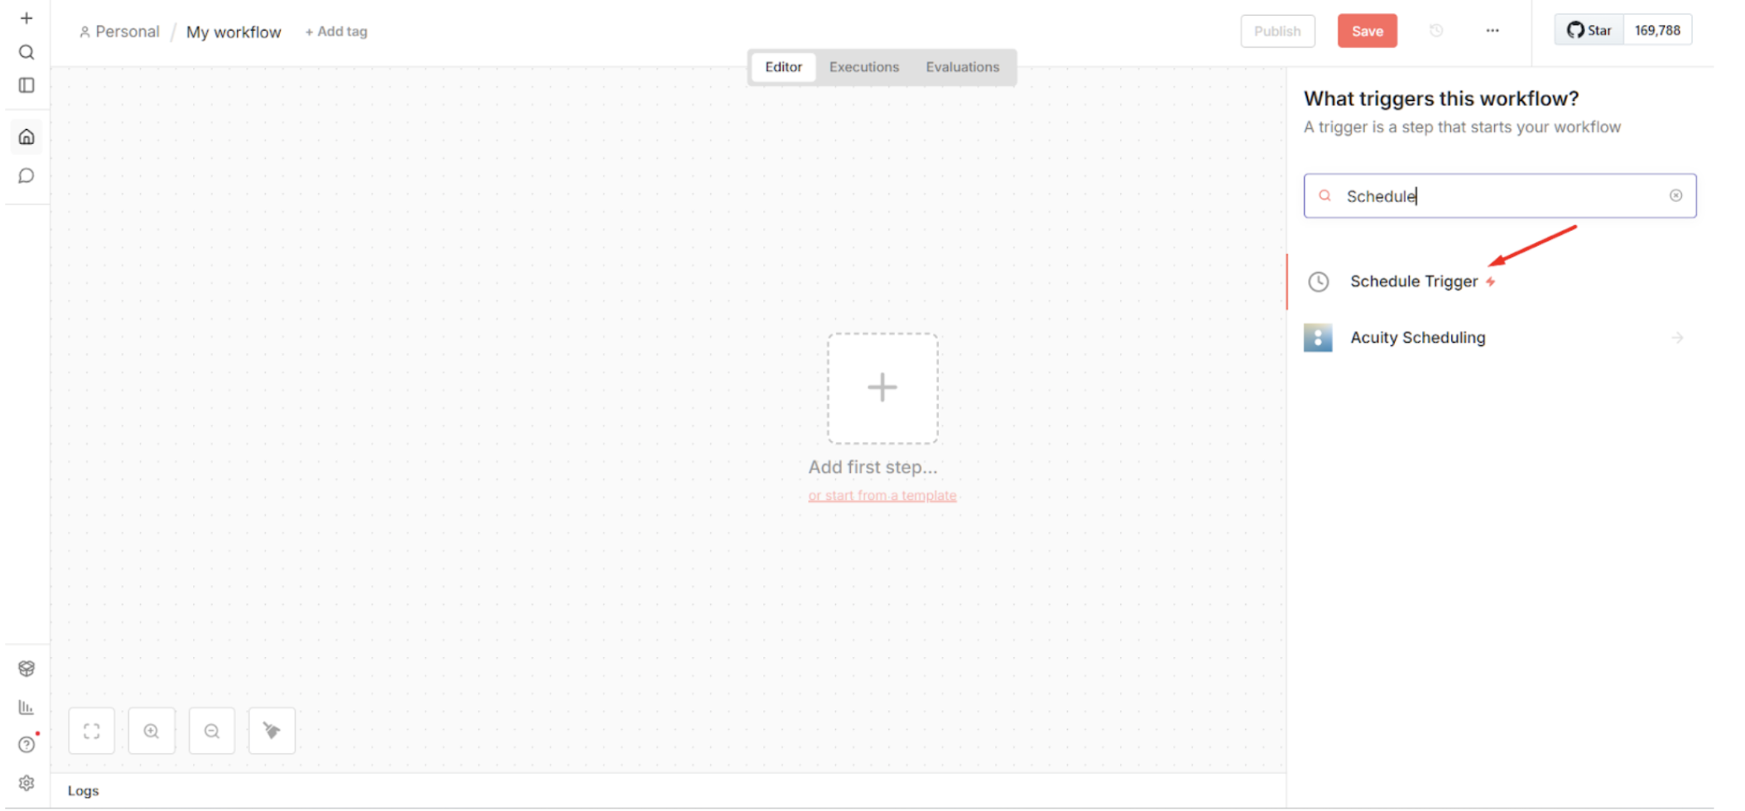The width and height of the screenshot is (1745, 811).
Task: Expand the Logs panel
Action: (83, 790)
